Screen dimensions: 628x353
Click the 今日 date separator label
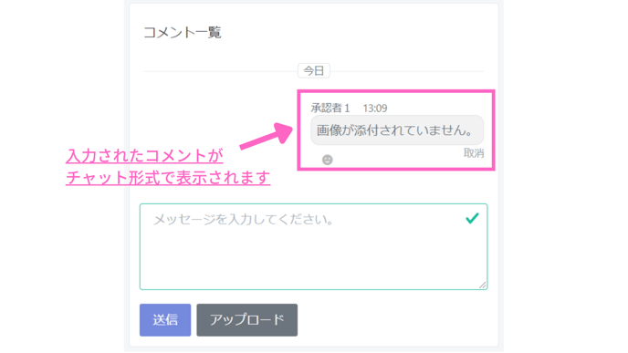point(314,71)
